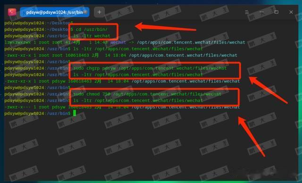Click the 'cd /usr/bin/' command text
This screenshot has height=183, width=302.
(92, 29)
